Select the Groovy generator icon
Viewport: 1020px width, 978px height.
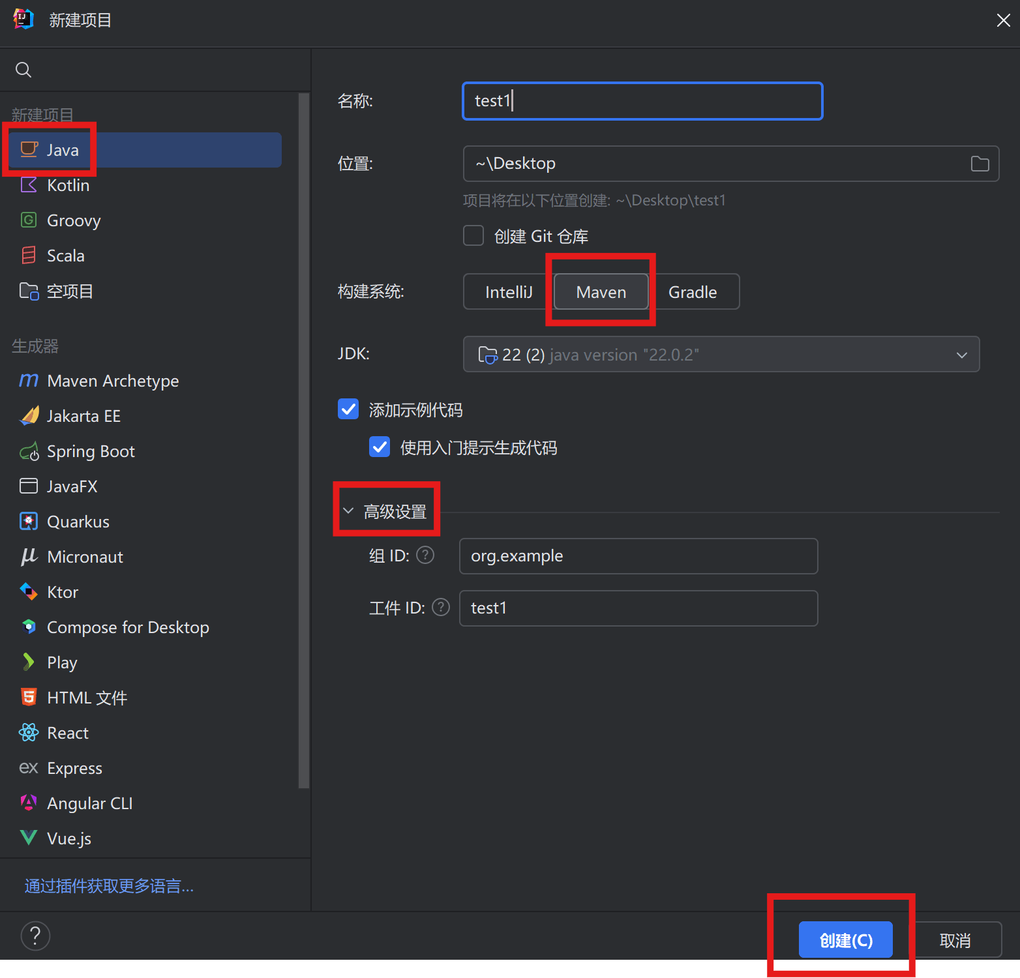click(x=29, y=220)
